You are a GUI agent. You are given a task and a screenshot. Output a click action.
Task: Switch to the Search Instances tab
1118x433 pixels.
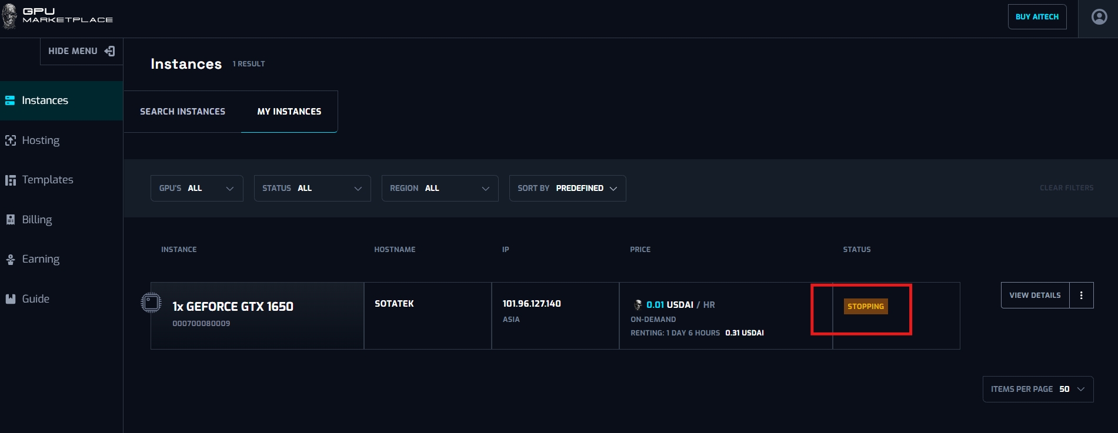[182, 112]
